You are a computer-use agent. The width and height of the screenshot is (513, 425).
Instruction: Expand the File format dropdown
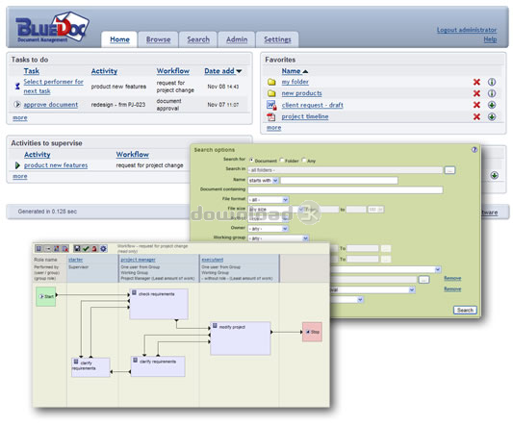[269, 199]
